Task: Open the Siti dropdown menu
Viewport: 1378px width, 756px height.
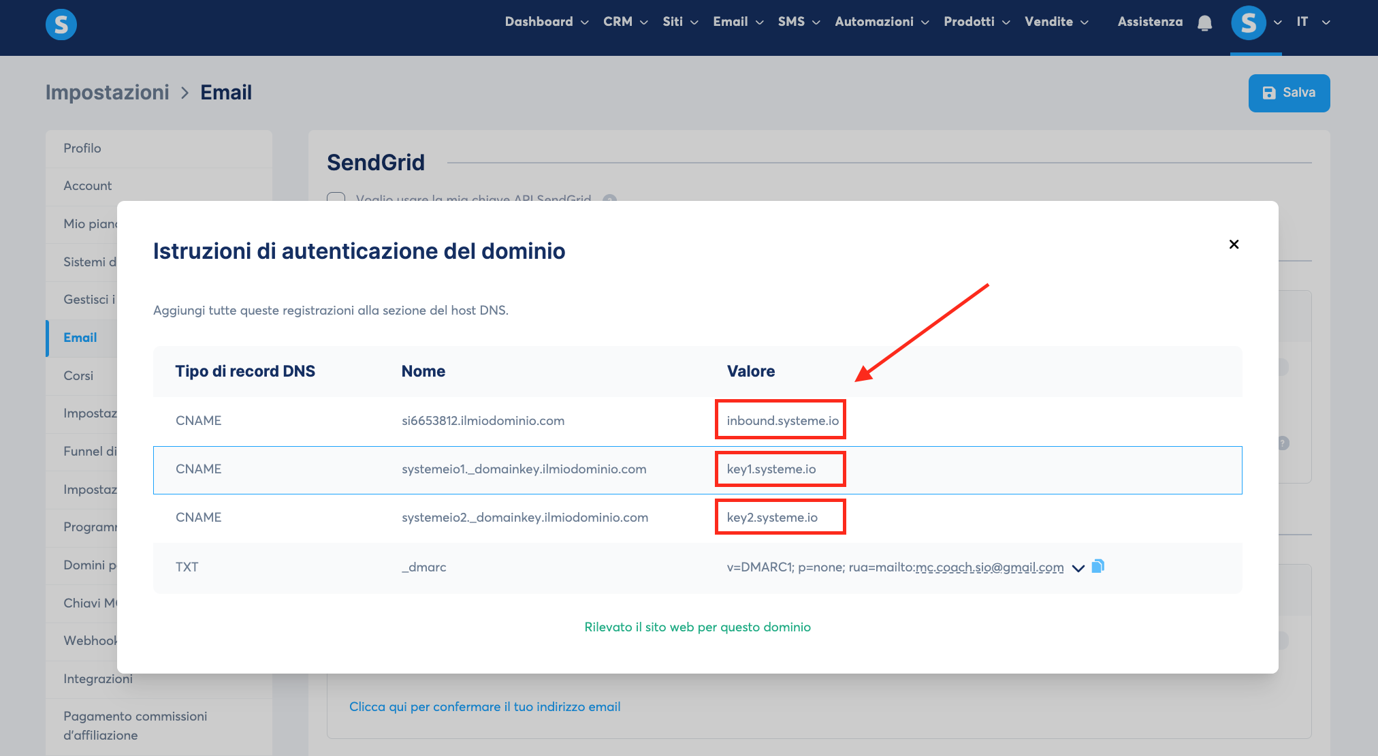Action: point(680,22)
